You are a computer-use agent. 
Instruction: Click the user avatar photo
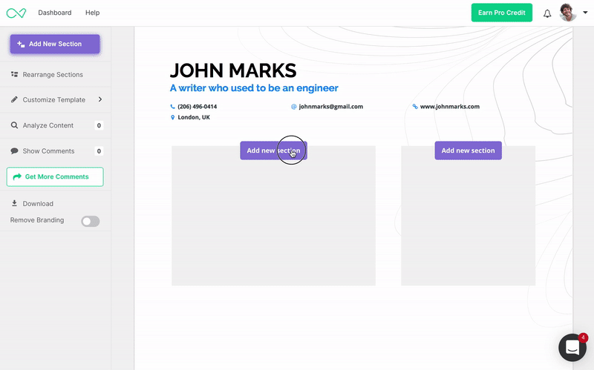coord(567,13)
